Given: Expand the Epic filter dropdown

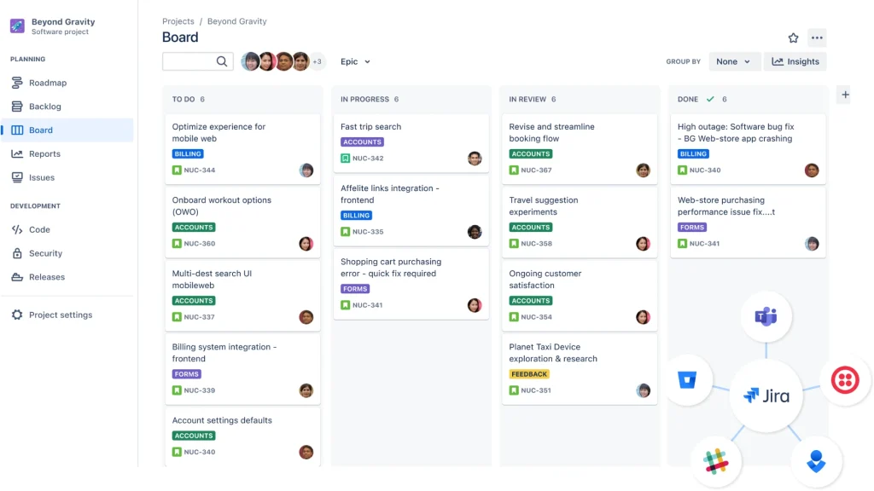Looking at the screenshot, I should click(x=355, y=61).
